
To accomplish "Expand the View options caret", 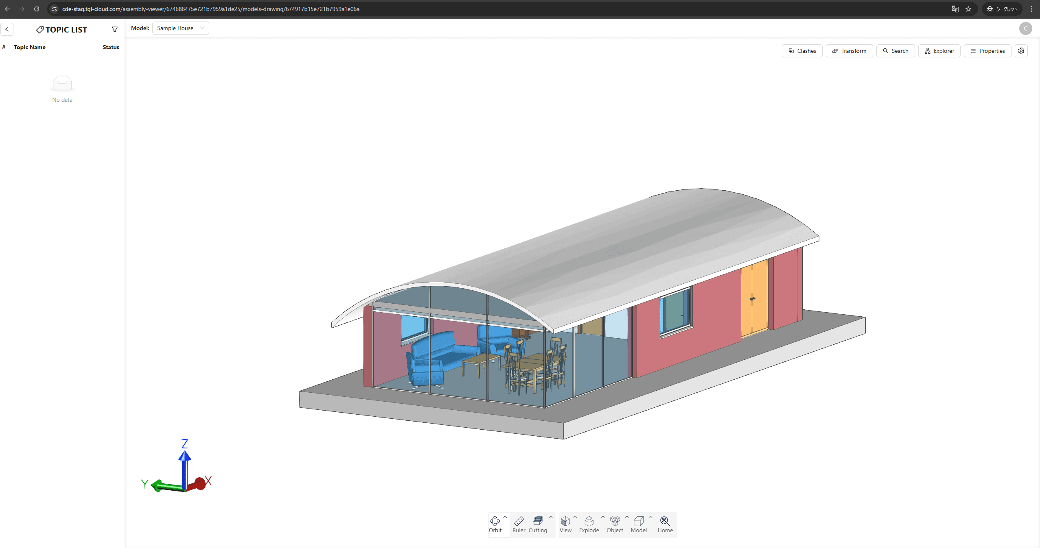I will pos(575,517).
